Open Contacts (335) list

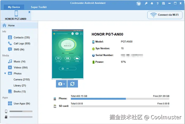[22, 37]
